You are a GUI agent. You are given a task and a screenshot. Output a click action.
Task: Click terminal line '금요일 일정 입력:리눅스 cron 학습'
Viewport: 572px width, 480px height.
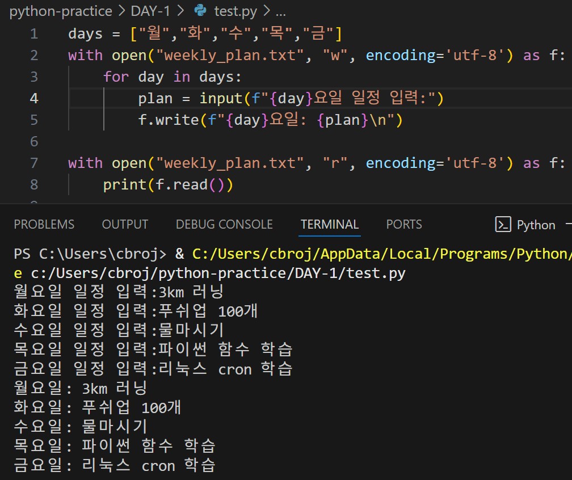click(x=153, y=369)
